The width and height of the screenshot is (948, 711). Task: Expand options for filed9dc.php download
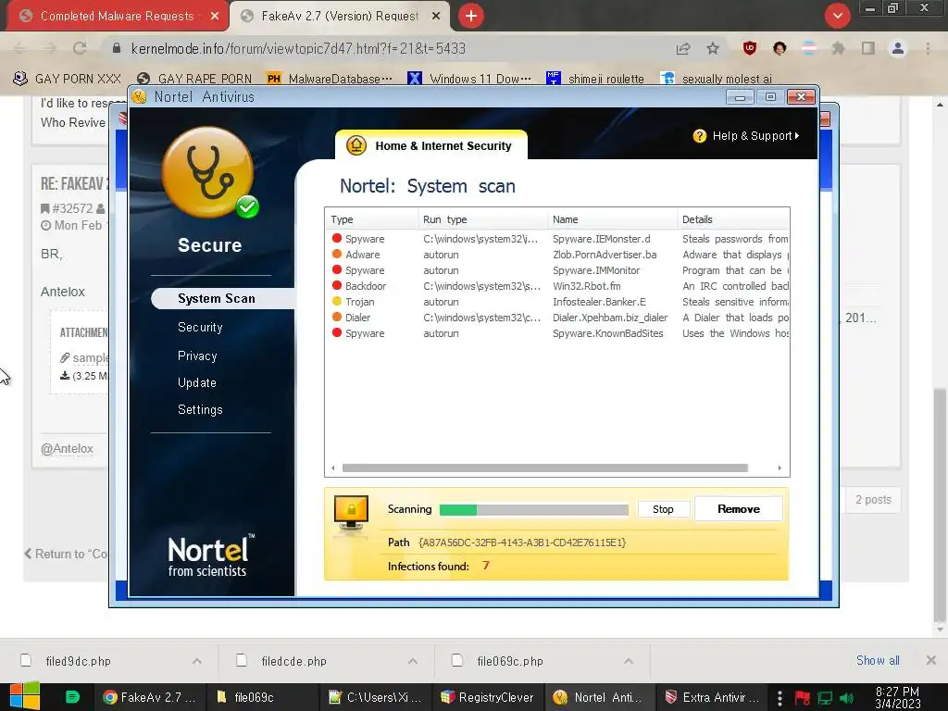pos(197,661)
